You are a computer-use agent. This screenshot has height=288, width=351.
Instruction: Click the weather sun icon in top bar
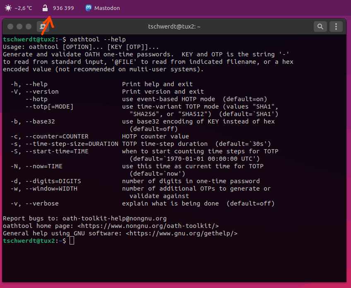point(8,8)
